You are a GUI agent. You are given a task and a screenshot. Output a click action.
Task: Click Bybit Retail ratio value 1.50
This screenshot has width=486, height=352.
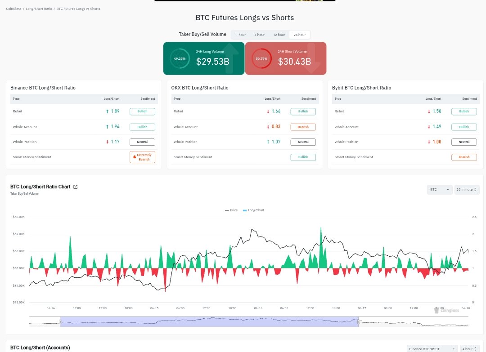436,111
